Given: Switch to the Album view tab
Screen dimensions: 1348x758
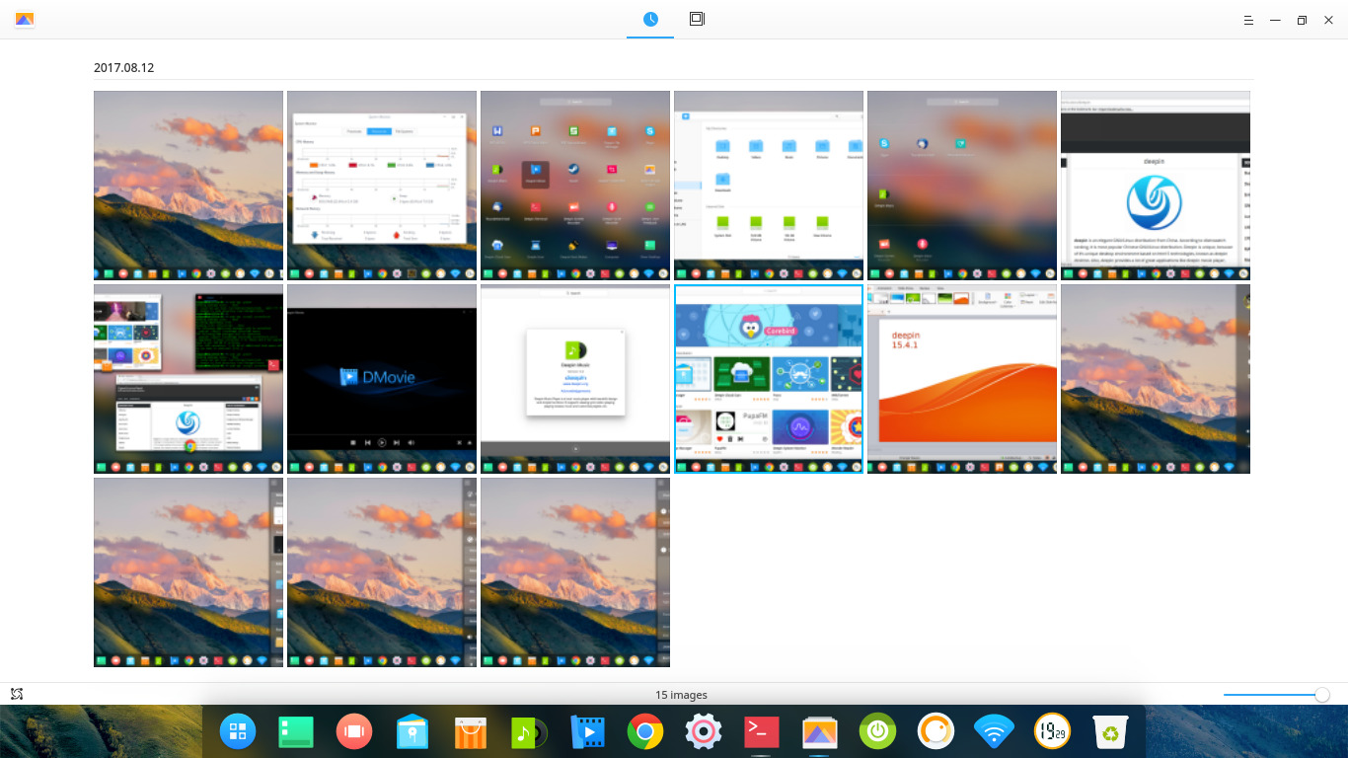Looking at the screenshot, I should (697, 19).
